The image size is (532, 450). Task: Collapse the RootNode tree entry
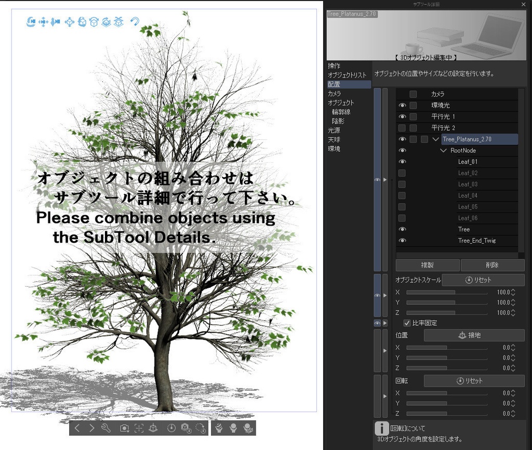(443, 150)
